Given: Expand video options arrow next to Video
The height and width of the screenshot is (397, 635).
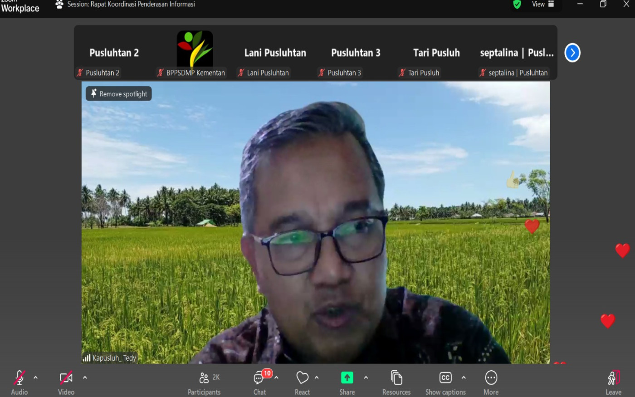Looking at the screenshot, I should [85, 377].
